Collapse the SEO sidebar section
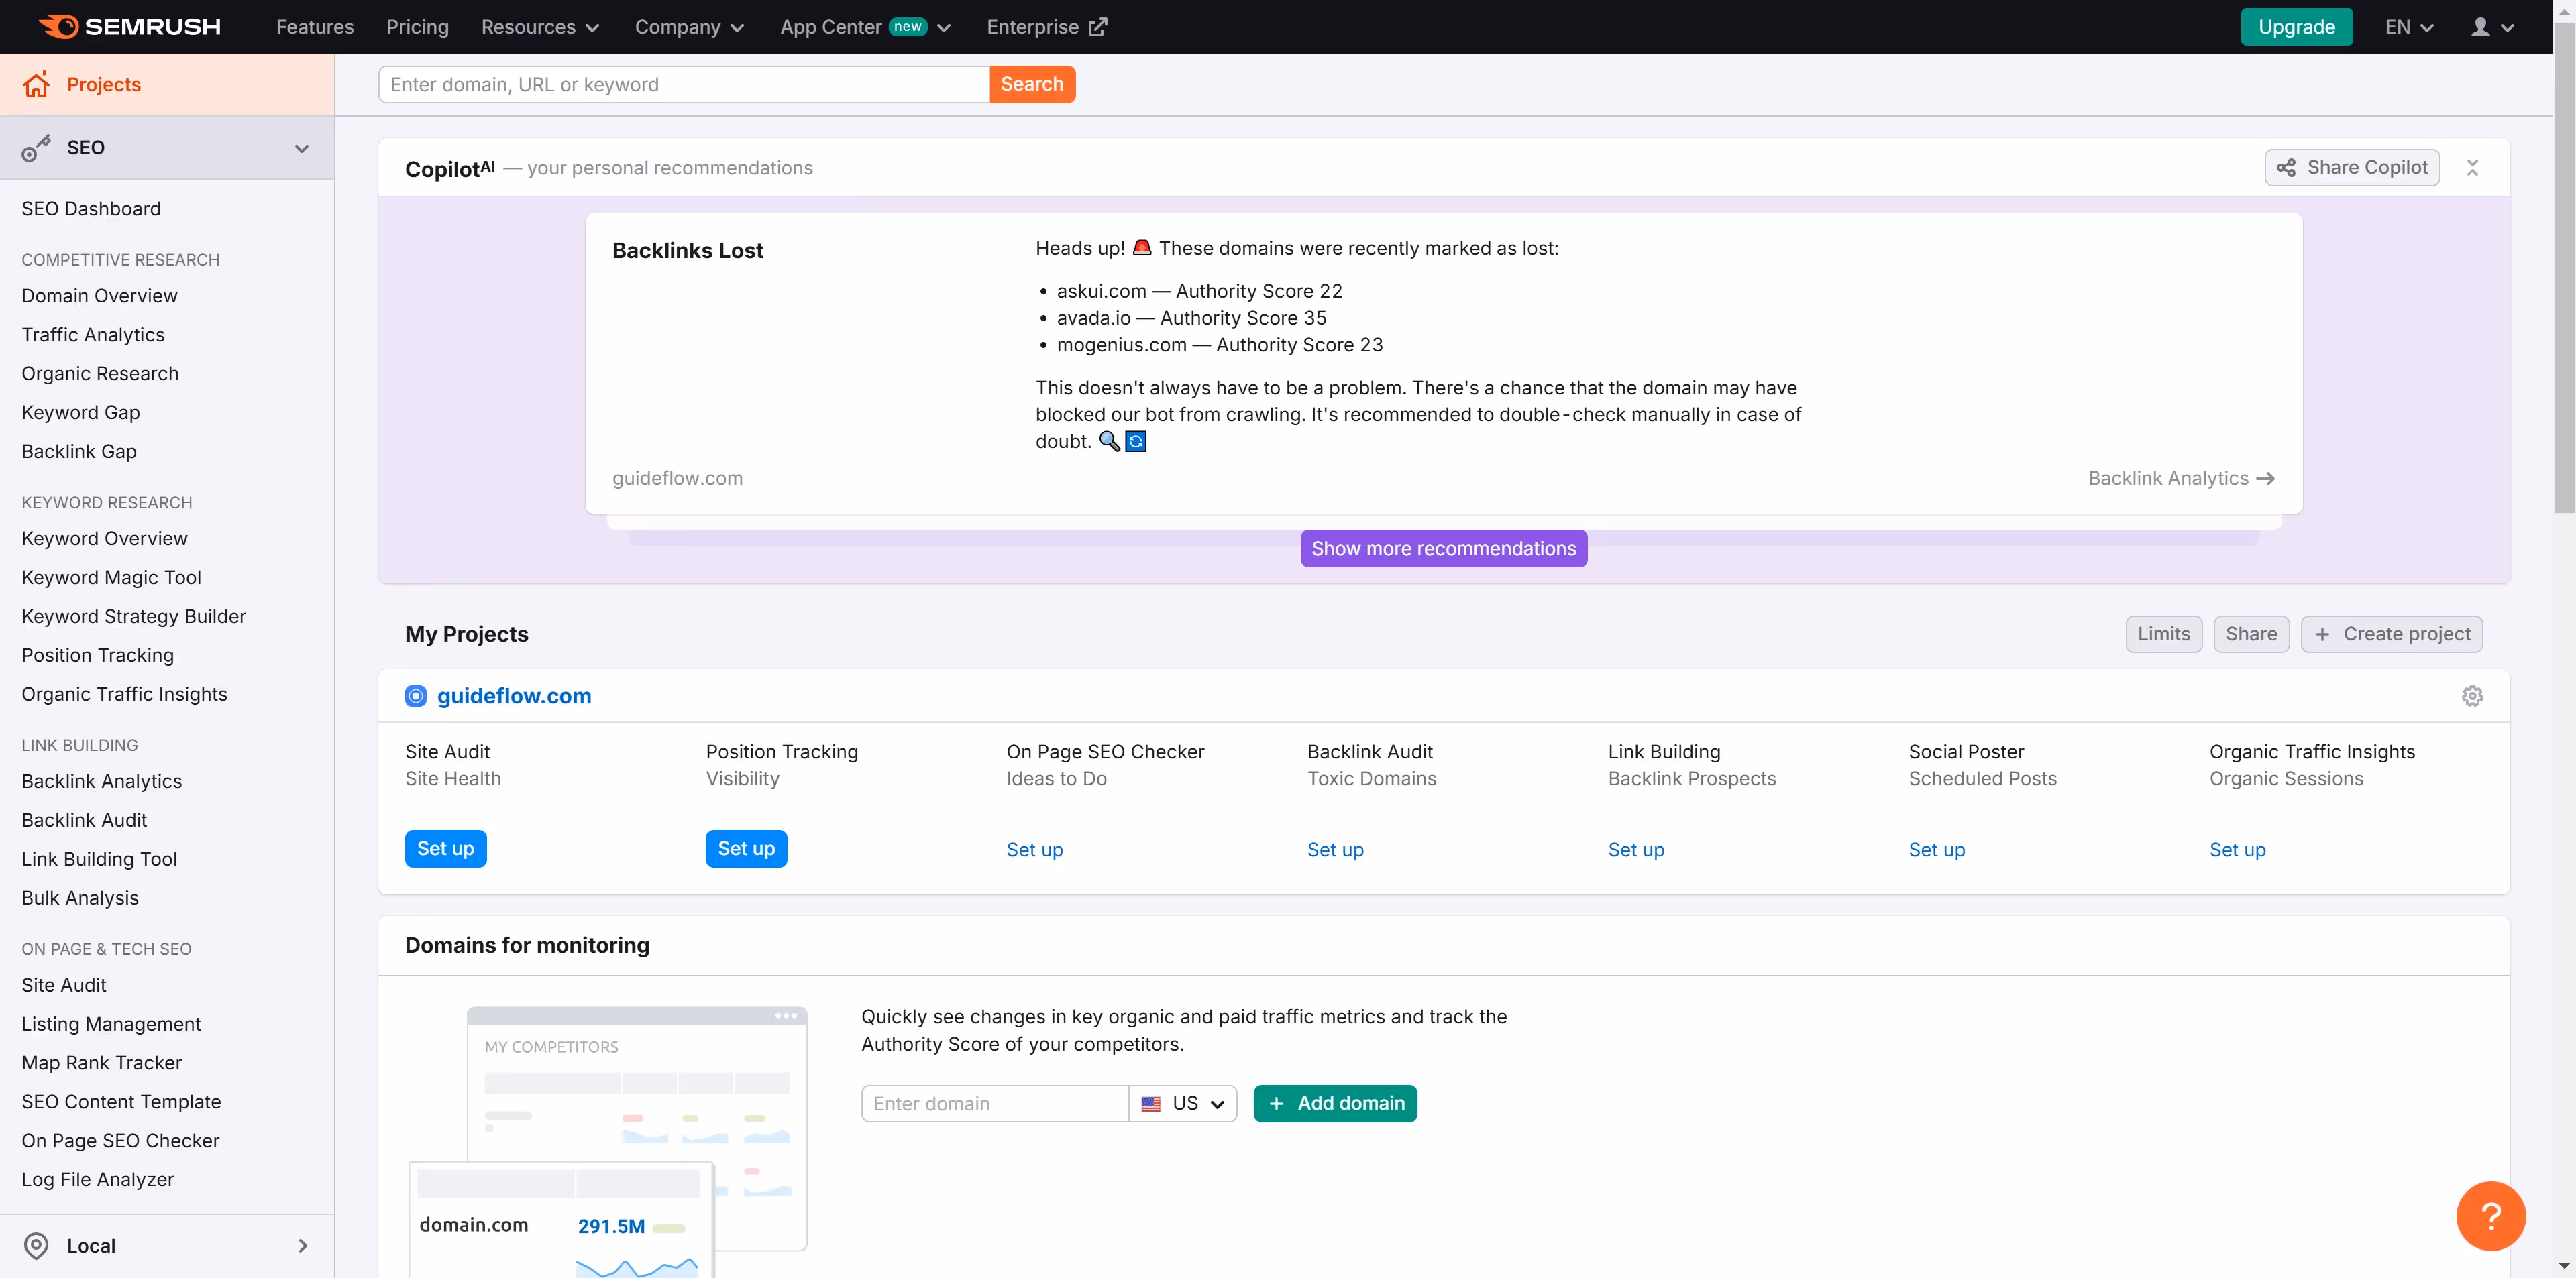The image size is (2576, 1278). coord(301,148)
